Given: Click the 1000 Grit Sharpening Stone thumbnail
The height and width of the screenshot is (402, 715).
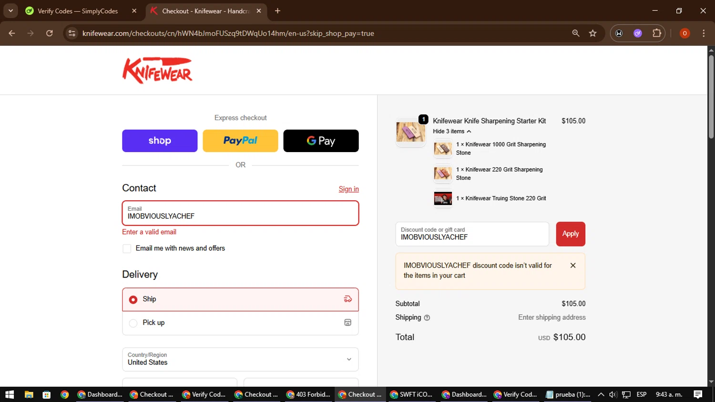Looking at the screenshot, I should (x=443, y=149).
